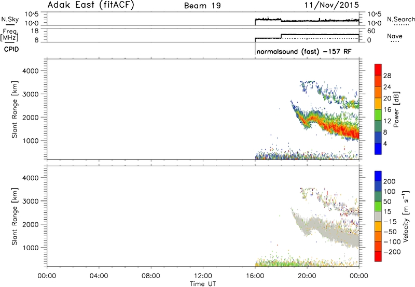Click the "N.Search" legend label
Image resolution: width=415 pixels, height=287 pixels.
click(400, 19)
